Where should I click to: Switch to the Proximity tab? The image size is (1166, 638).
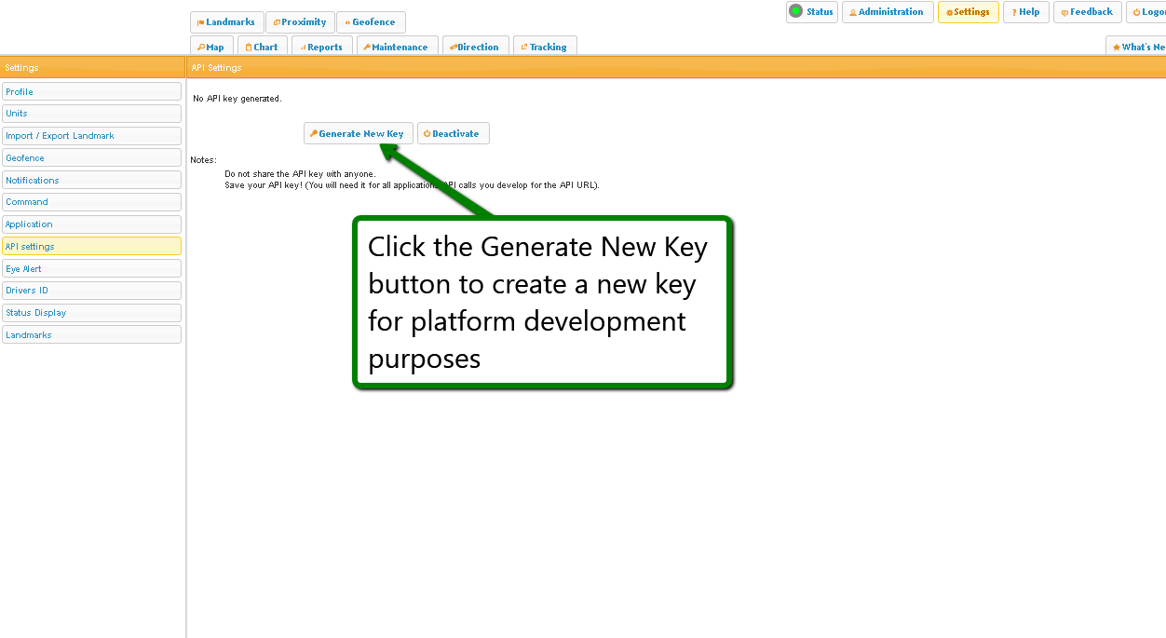(300, 22)
